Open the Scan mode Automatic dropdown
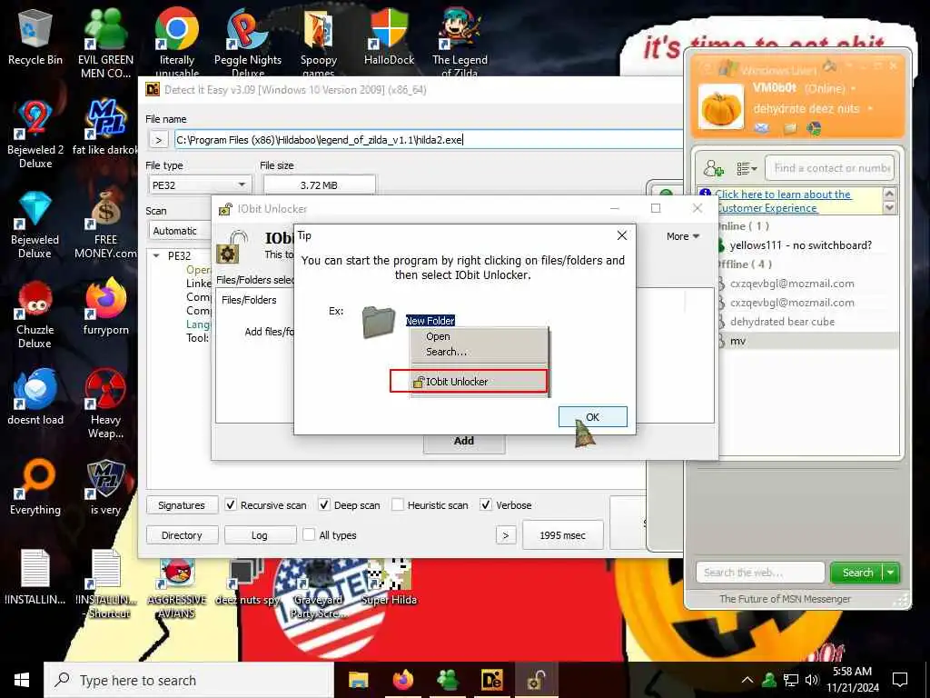The width and height of the screenshot is (930, 698). [180, 231]
